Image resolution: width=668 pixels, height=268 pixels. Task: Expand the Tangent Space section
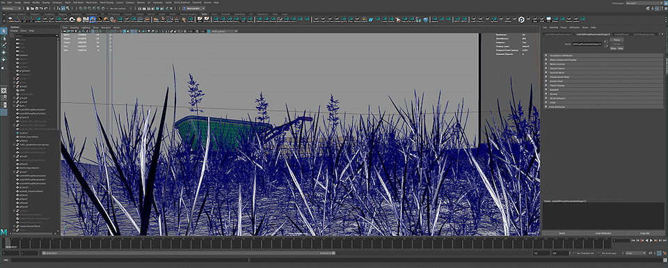pos(604,68)
